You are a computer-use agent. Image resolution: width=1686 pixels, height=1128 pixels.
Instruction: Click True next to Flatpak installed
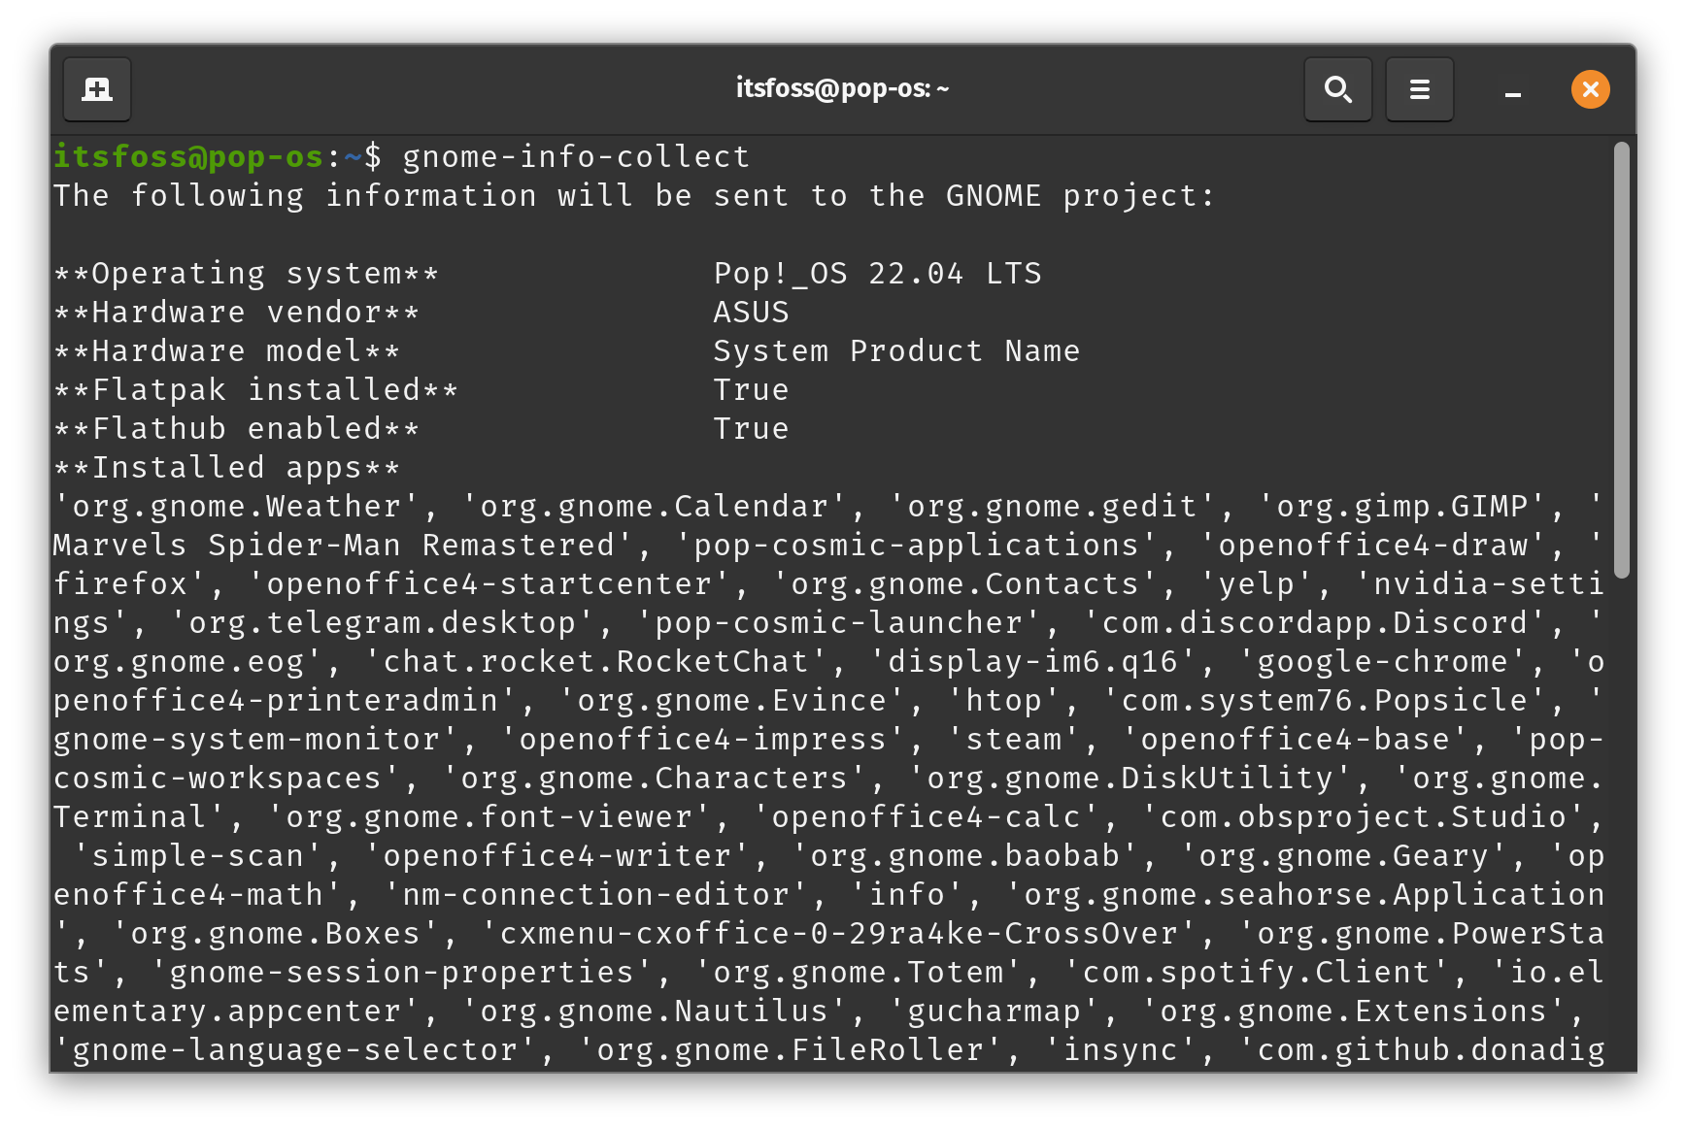coord(750,389)
